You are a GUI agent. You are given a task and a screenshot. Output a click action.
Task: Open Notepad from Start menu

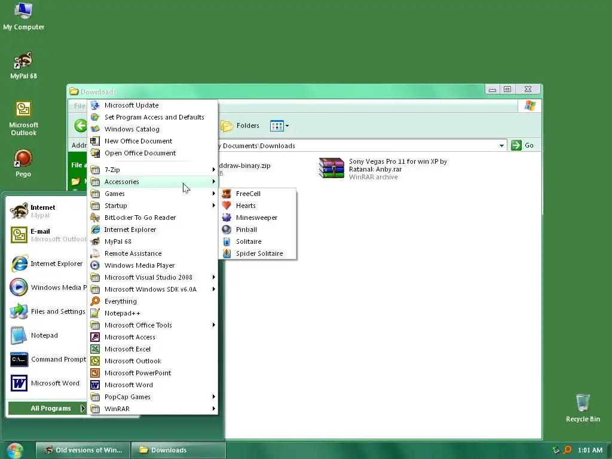[47, 335]
